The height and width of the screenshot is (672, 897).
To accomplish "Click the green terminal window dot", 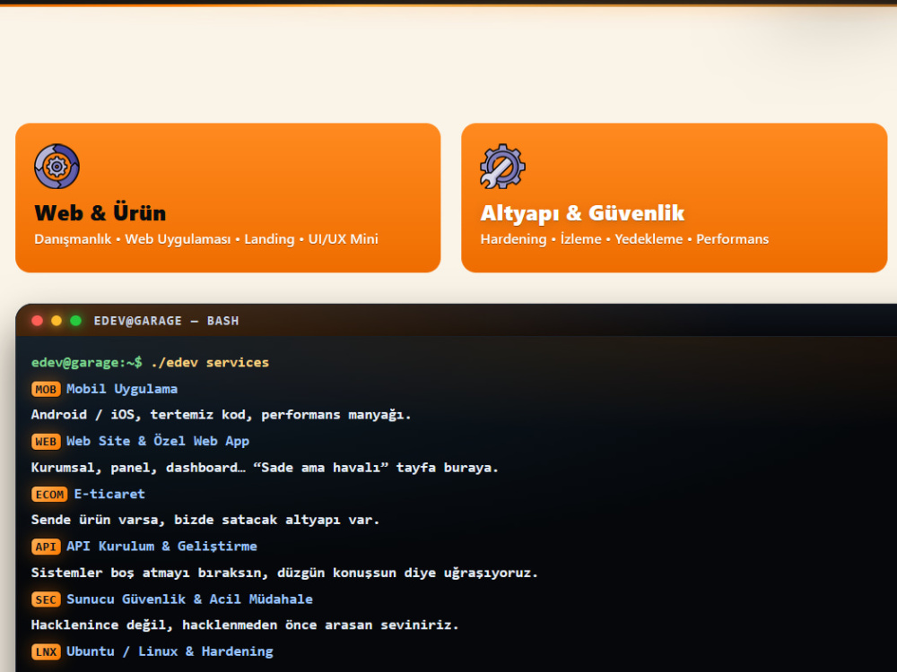I will [x=75, y=321].
